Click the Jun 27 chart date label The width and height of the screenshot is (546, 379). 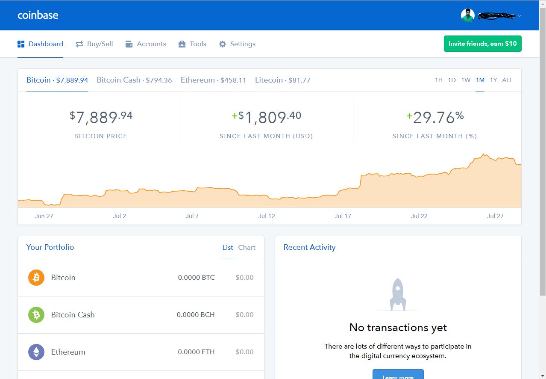click(44, 216)
